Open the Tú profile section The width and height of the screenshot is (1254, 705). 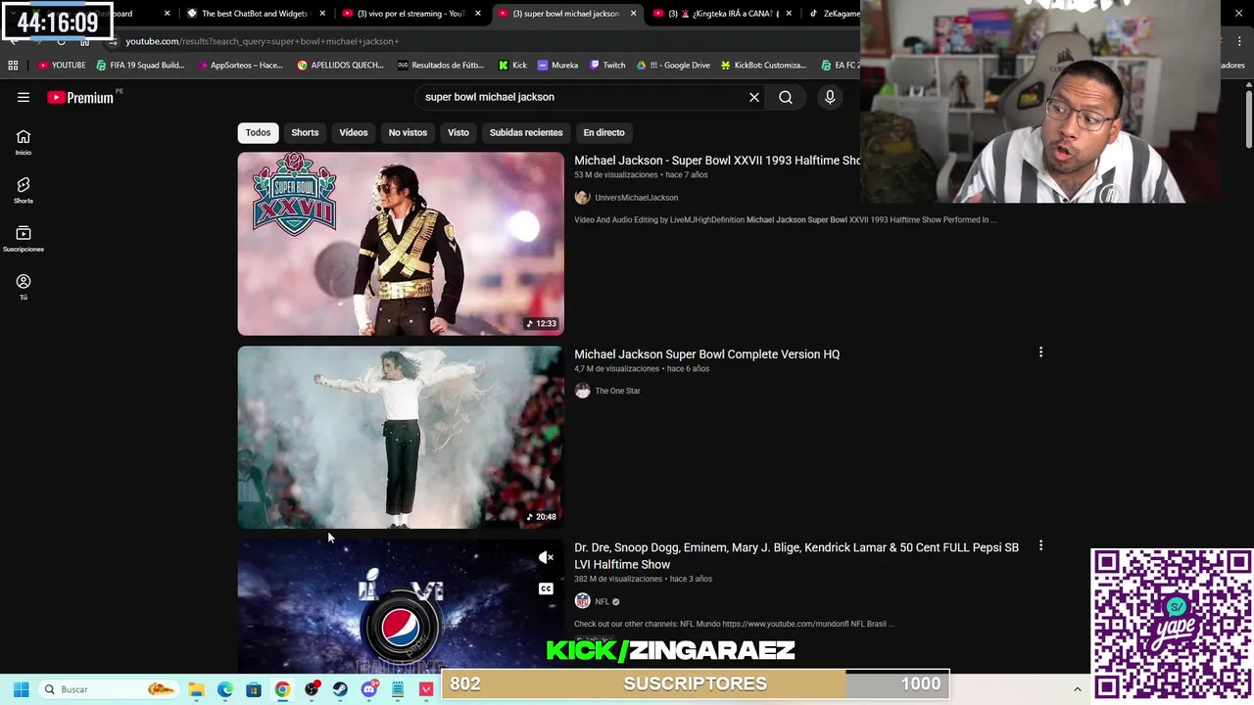coord(24,286)
